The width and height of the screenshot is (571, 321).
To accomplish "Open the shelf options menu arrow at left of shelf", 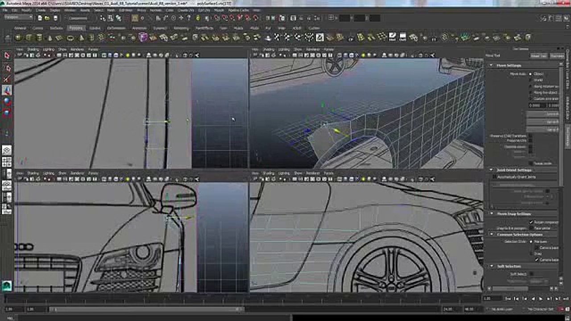I will pyautogui.click(x=6, y=38).
